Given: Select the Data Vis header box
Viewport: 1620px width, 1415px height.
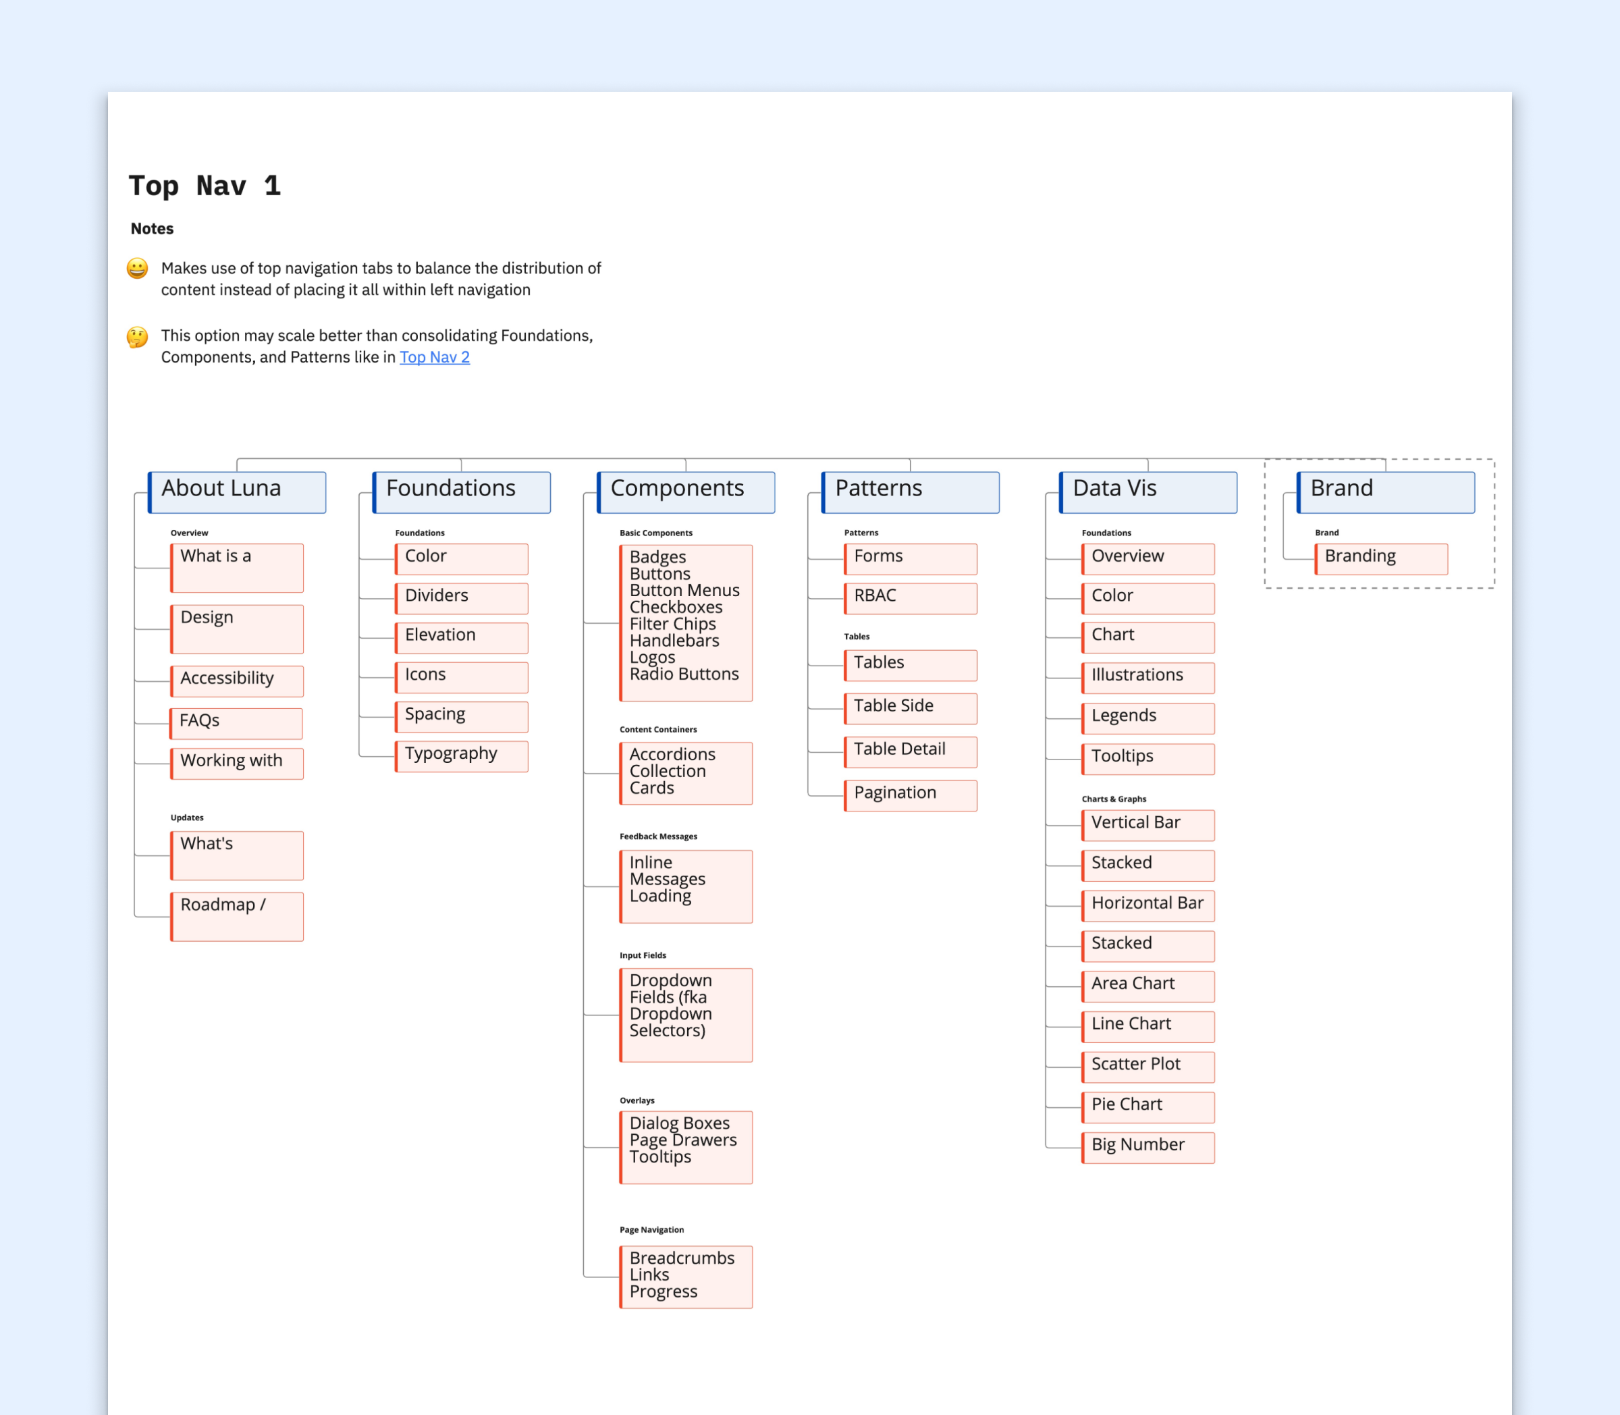Looking at the screenshot, I should 1148,492.
